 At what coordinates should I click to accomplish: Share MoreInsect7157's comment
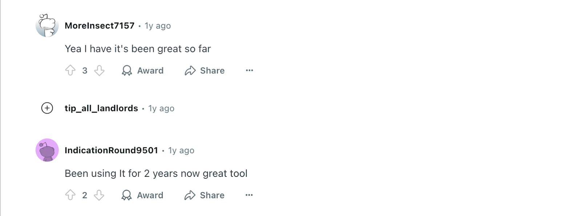click(x=205, y=70)
